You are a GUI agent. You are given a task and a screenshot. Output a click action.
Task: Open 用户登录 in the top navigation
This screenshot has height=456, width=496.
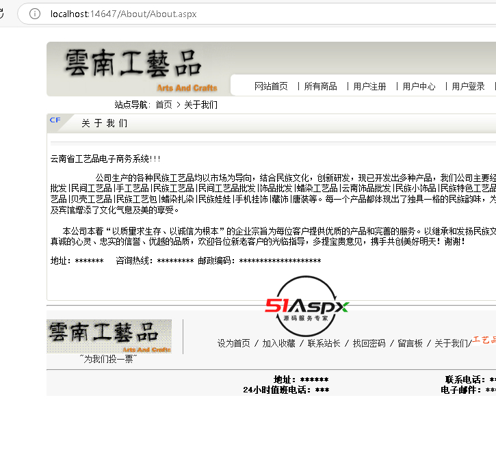click(x=468, y=86)
